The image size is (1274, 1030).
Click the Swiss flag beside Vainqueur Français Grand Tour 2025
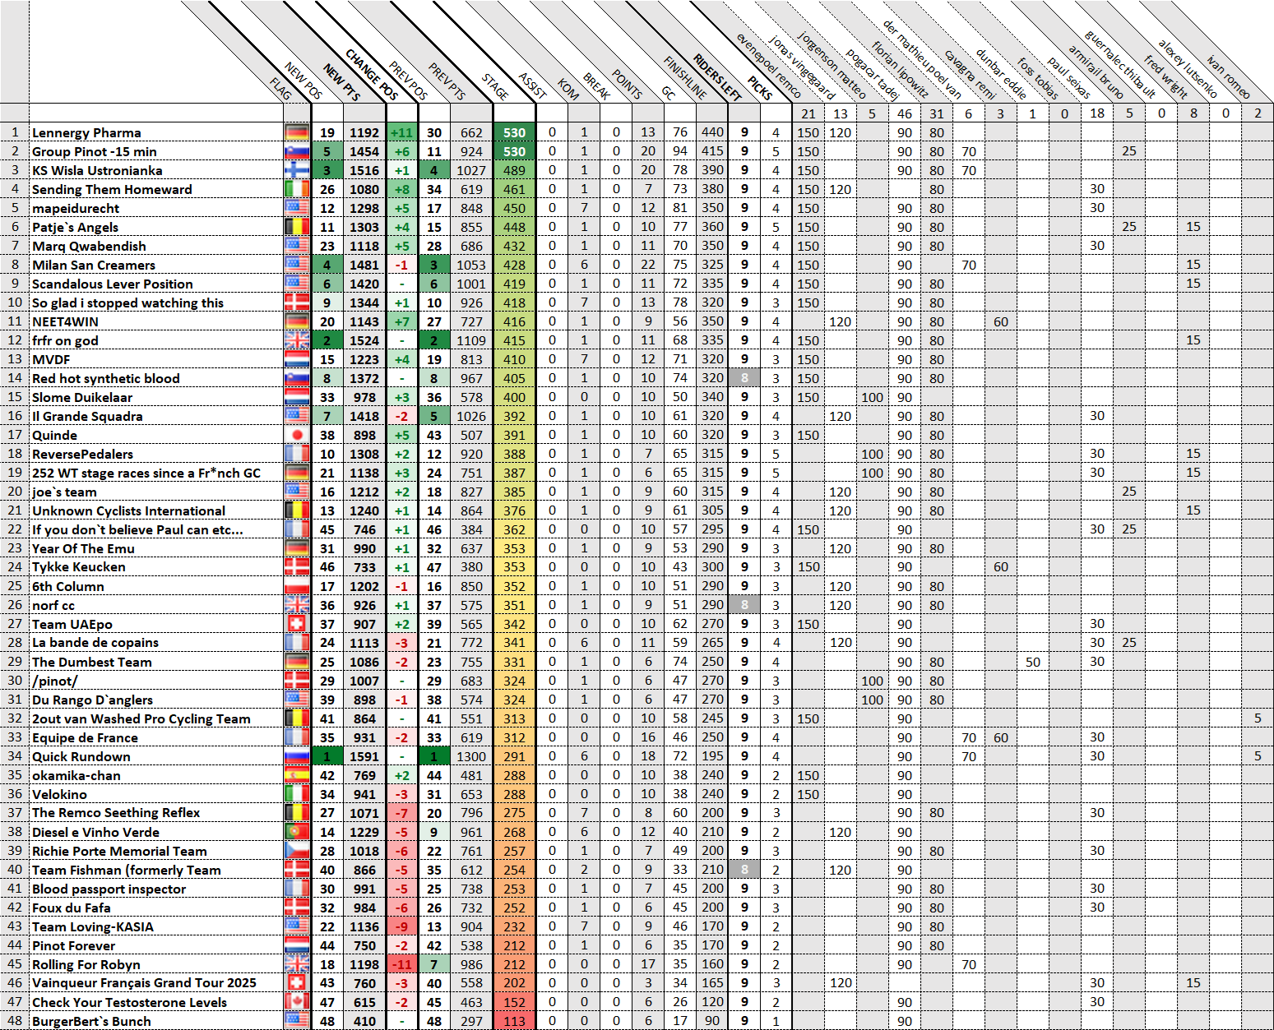tap(297, 983)
